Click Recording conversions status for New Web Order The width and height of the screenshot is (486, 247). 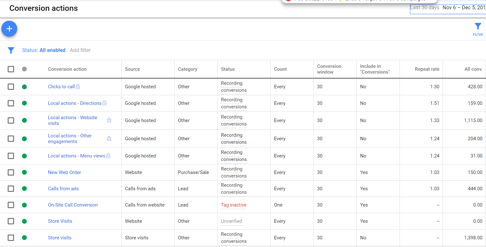[x=234, y=172]
